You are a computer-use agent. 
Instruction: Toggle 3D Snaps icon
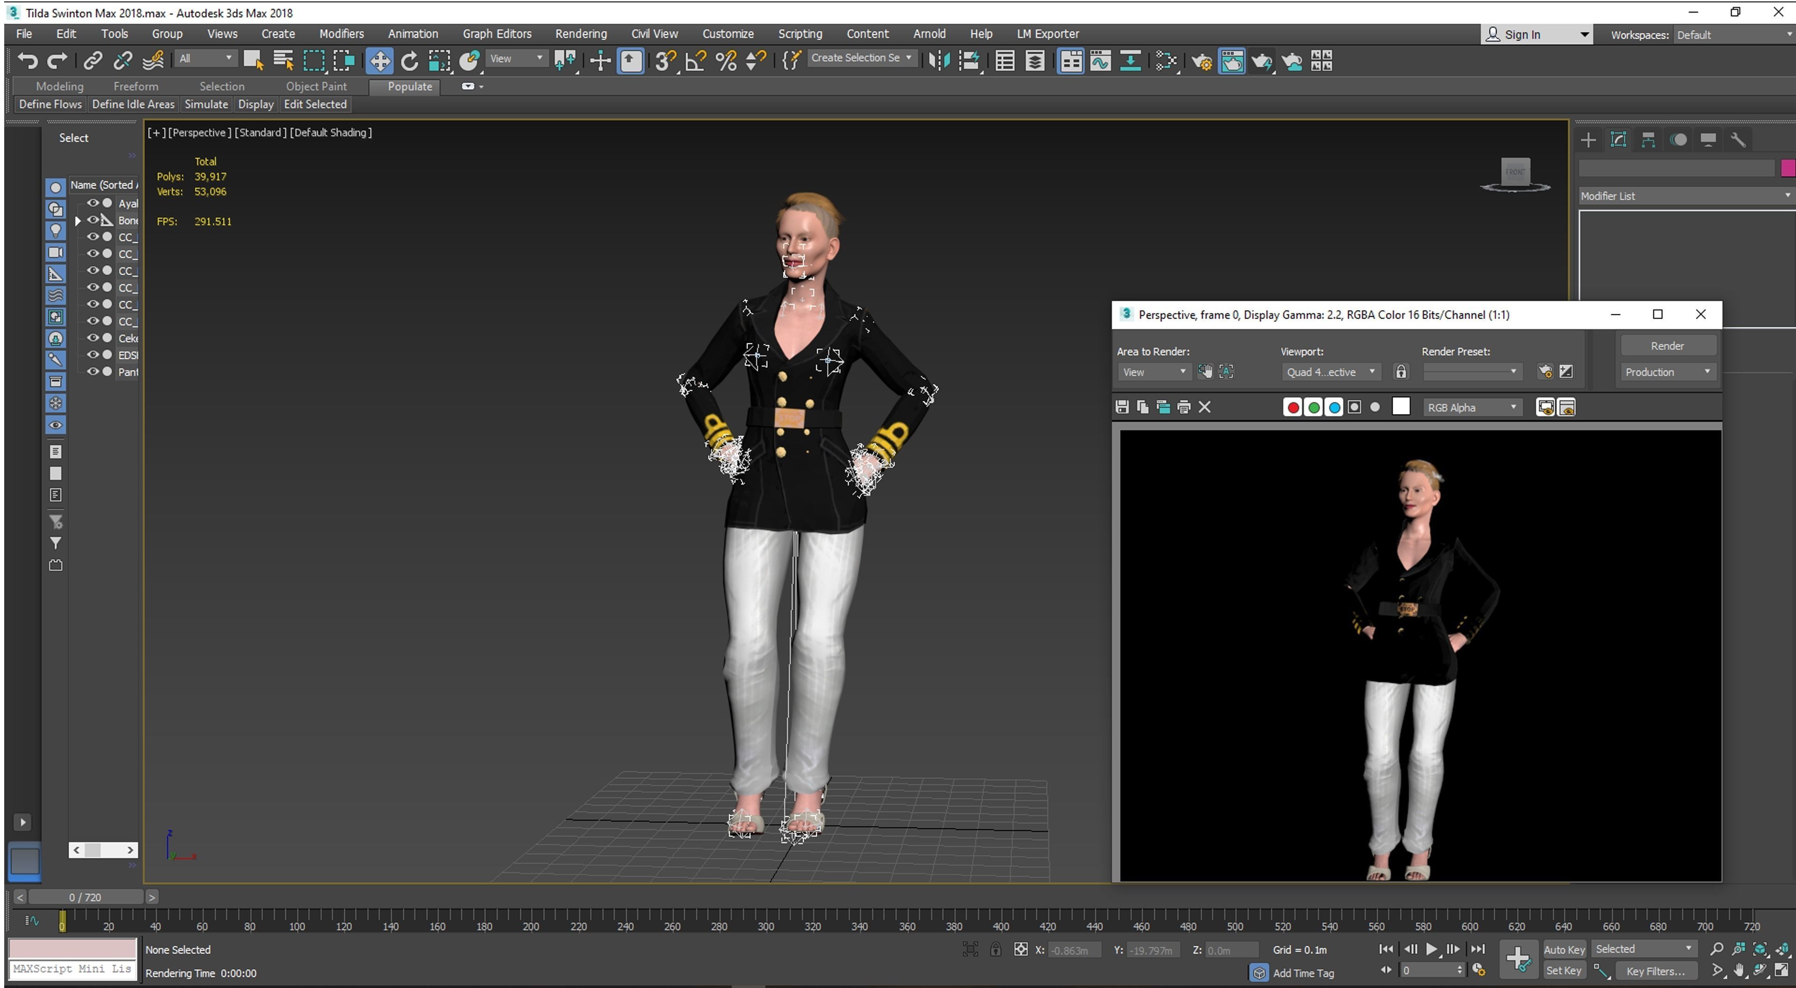[666, 61]
